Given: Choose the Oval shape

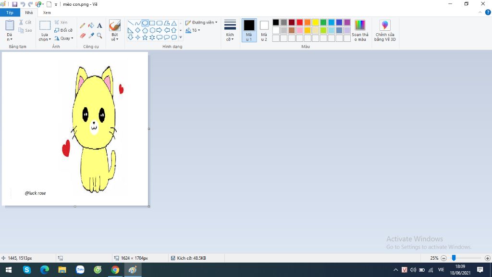Looking at the screenshot, I should click(x=145, y=23).
